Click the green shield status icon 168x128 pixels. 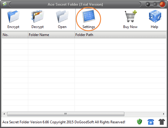click(x=140, y=122)
